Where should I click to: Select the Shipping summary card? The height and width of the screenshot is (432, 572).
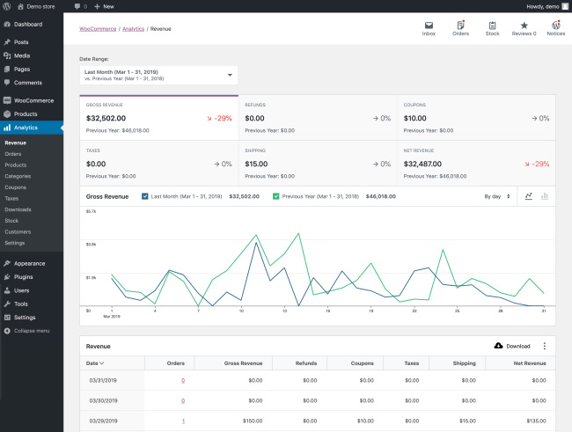318,163
